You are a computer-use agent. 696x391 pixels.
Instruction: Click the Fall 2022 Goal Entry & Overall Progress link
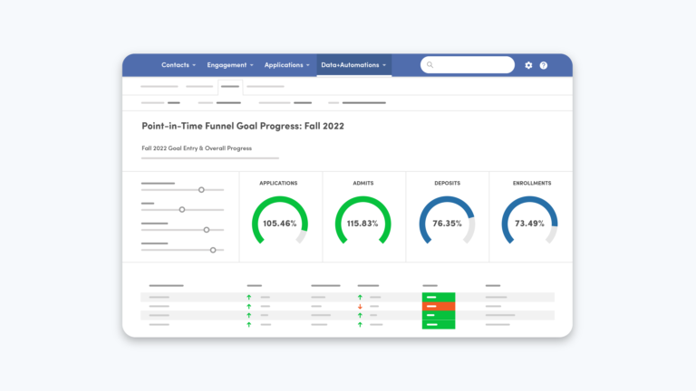[x=197, y=148]
